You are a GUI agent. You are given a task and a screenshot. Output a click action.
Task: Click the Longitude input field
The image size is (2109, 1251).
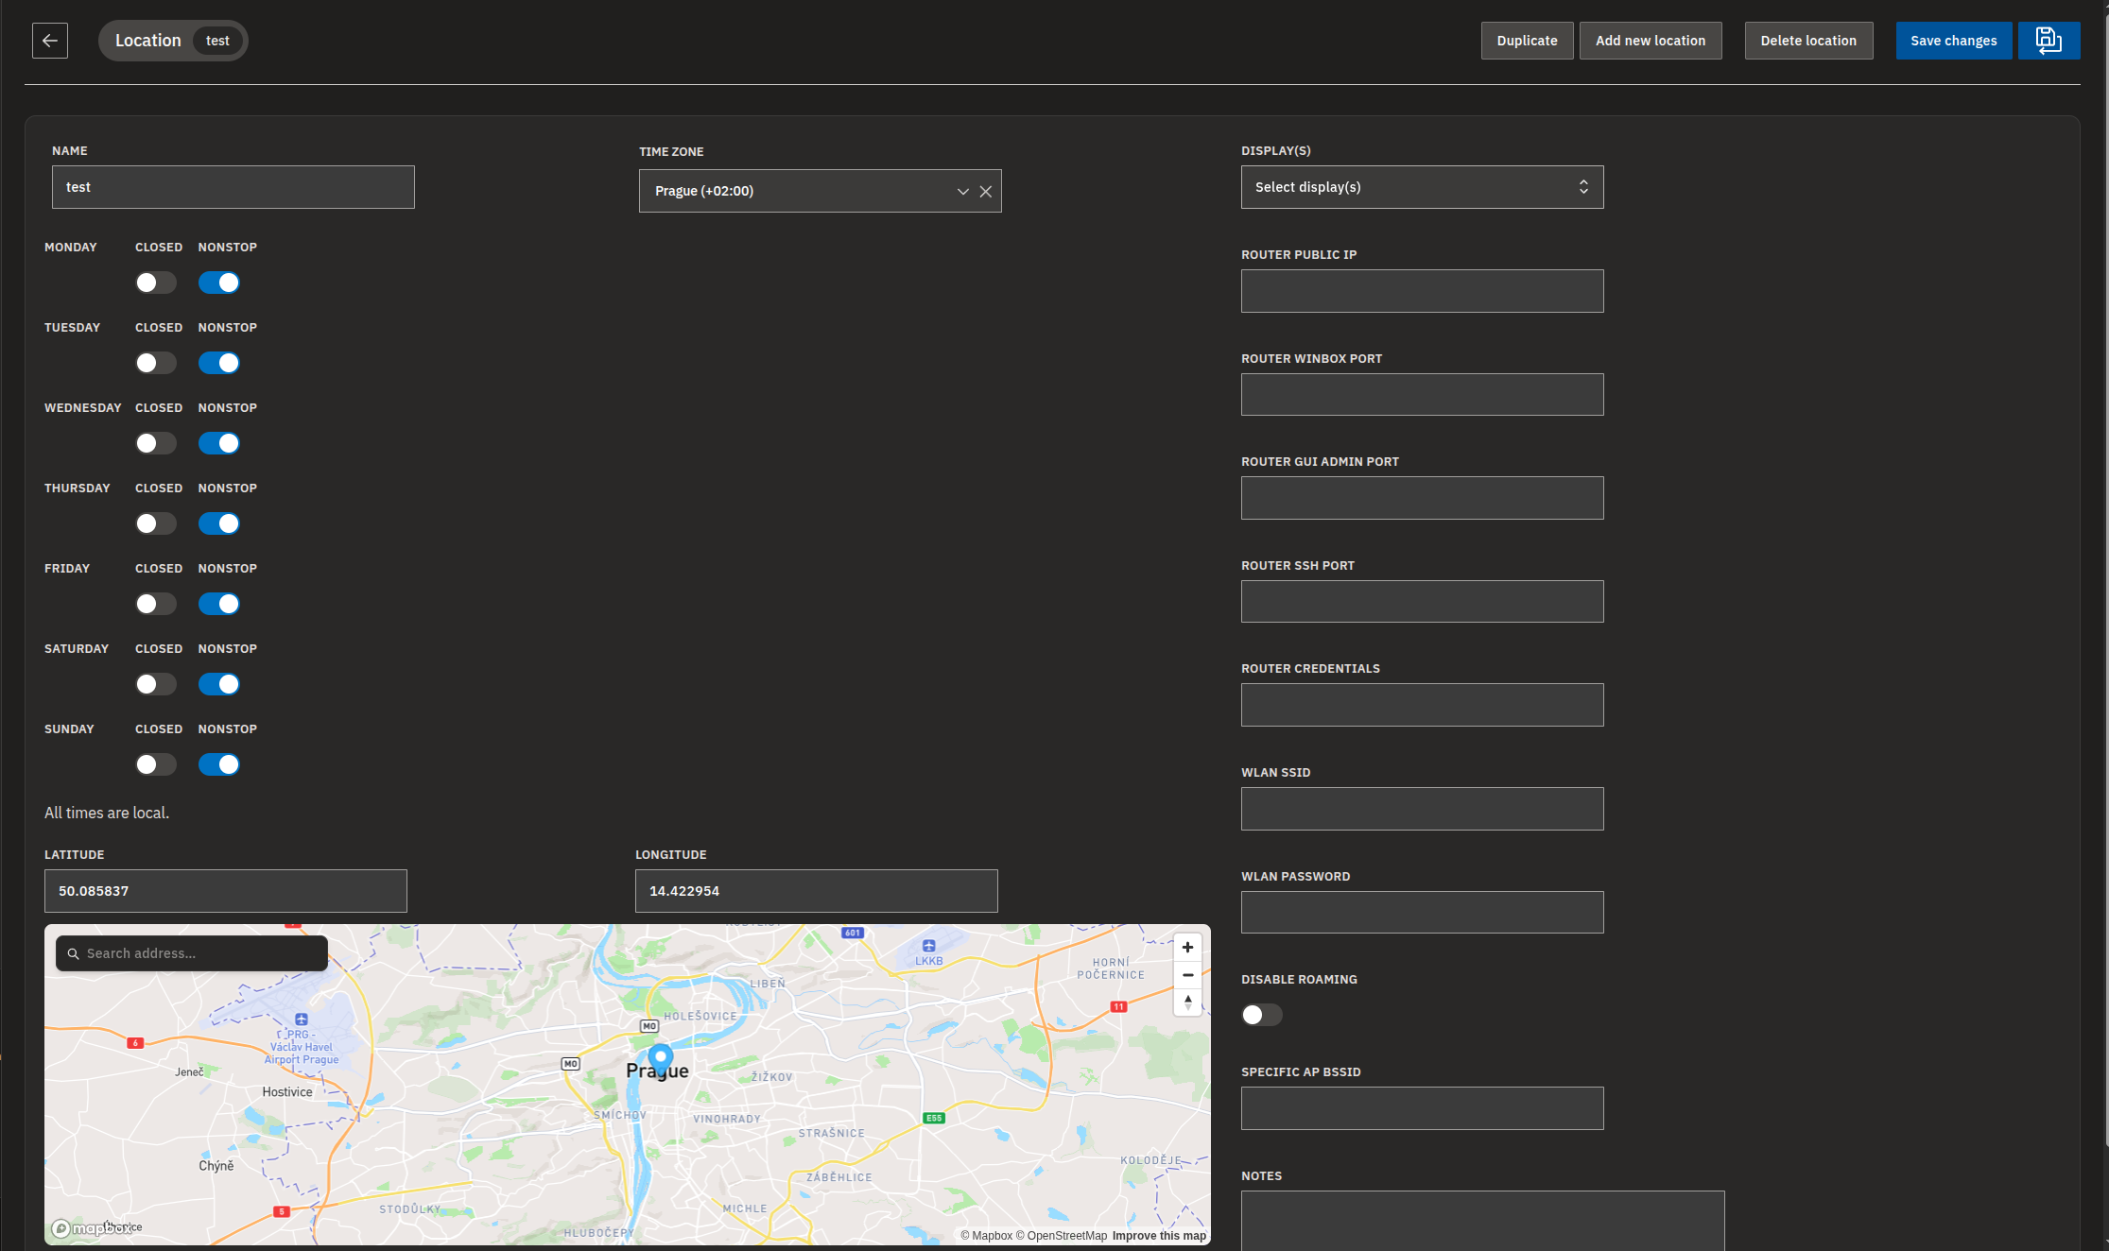817,891
